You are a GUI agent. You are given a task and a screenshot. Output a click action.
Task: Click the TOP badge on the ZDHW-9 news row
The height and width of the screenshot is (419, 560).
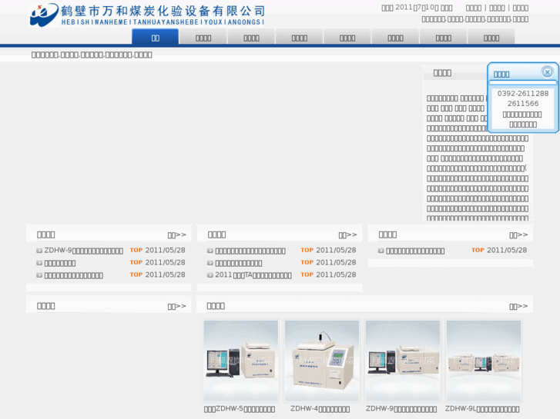136,251
